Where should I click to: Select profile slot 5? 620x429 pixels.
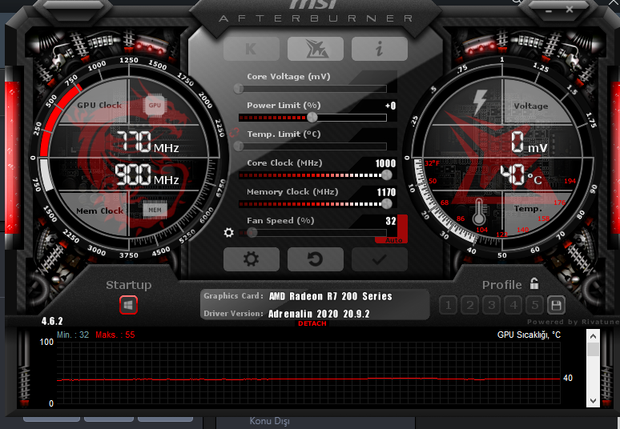click(x=534, y=305)
